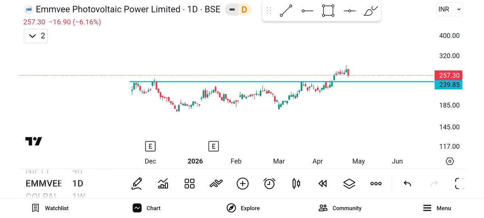The image size is (484, 218).
Task: Click the 400.00 price scale label
Action: click(449, 36)
